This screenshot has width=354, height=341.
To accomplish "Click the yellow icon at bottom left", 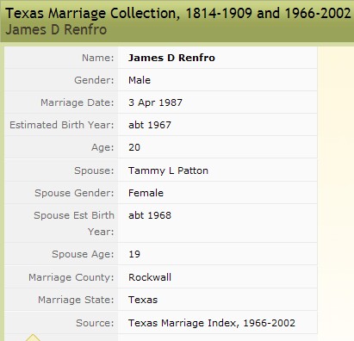I will [x=33, y=338].
